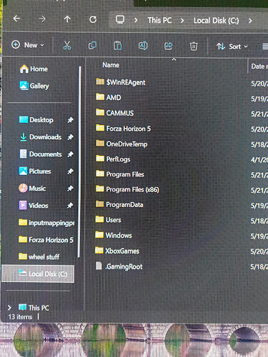The height and width of the screenshot is (357, 268).
Task: Select the AMD folder
Action: point(109,97)
